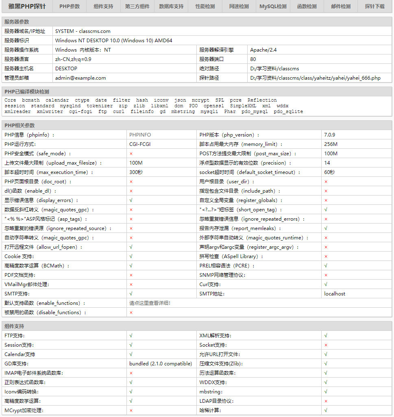
Task: Click the × mark for disable_functions
Action: [131, 313]
